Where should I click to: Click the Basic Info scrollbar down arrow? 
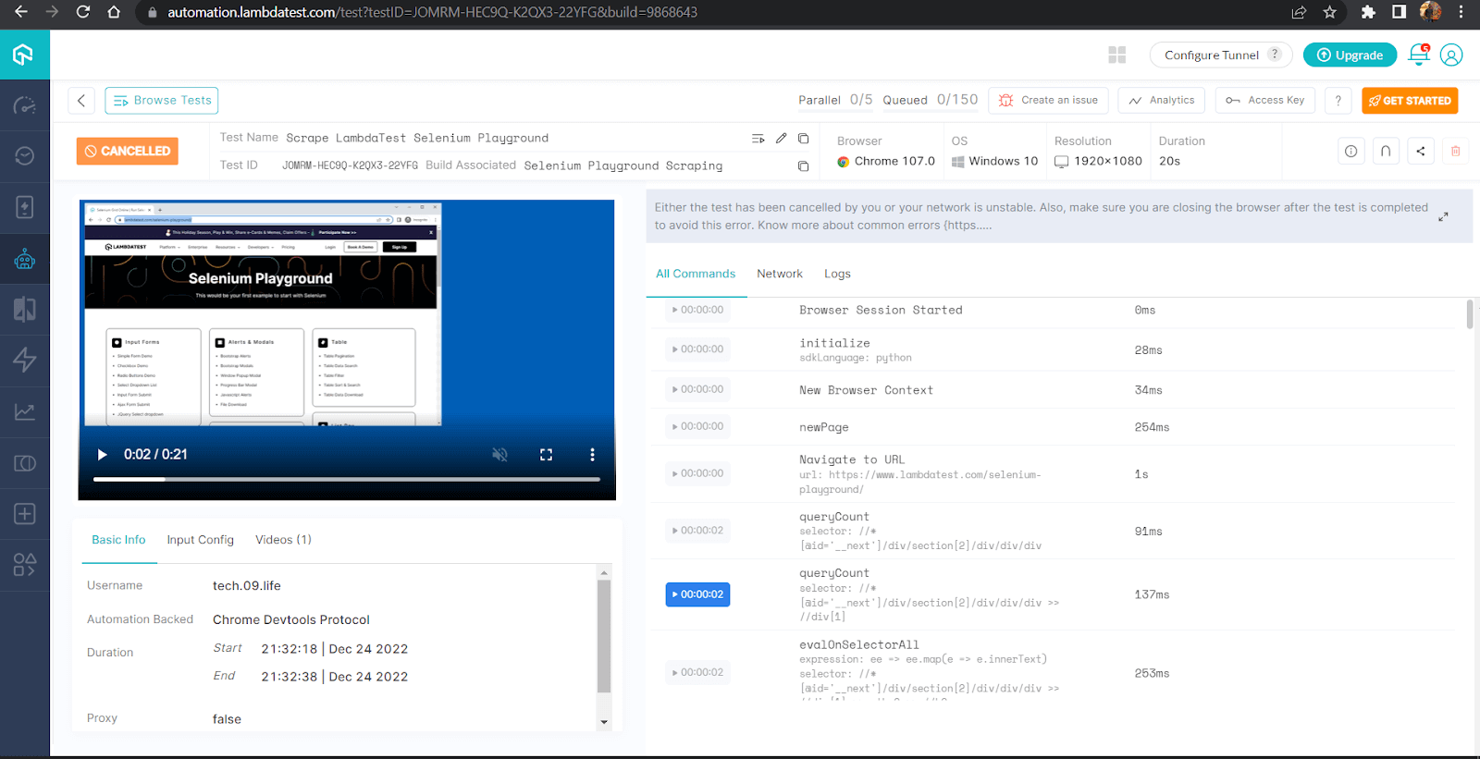coord(604,722)
